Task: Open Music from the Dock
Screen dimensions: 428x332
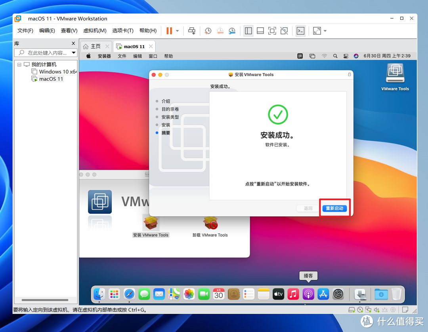Action: [x=293, y=294]
